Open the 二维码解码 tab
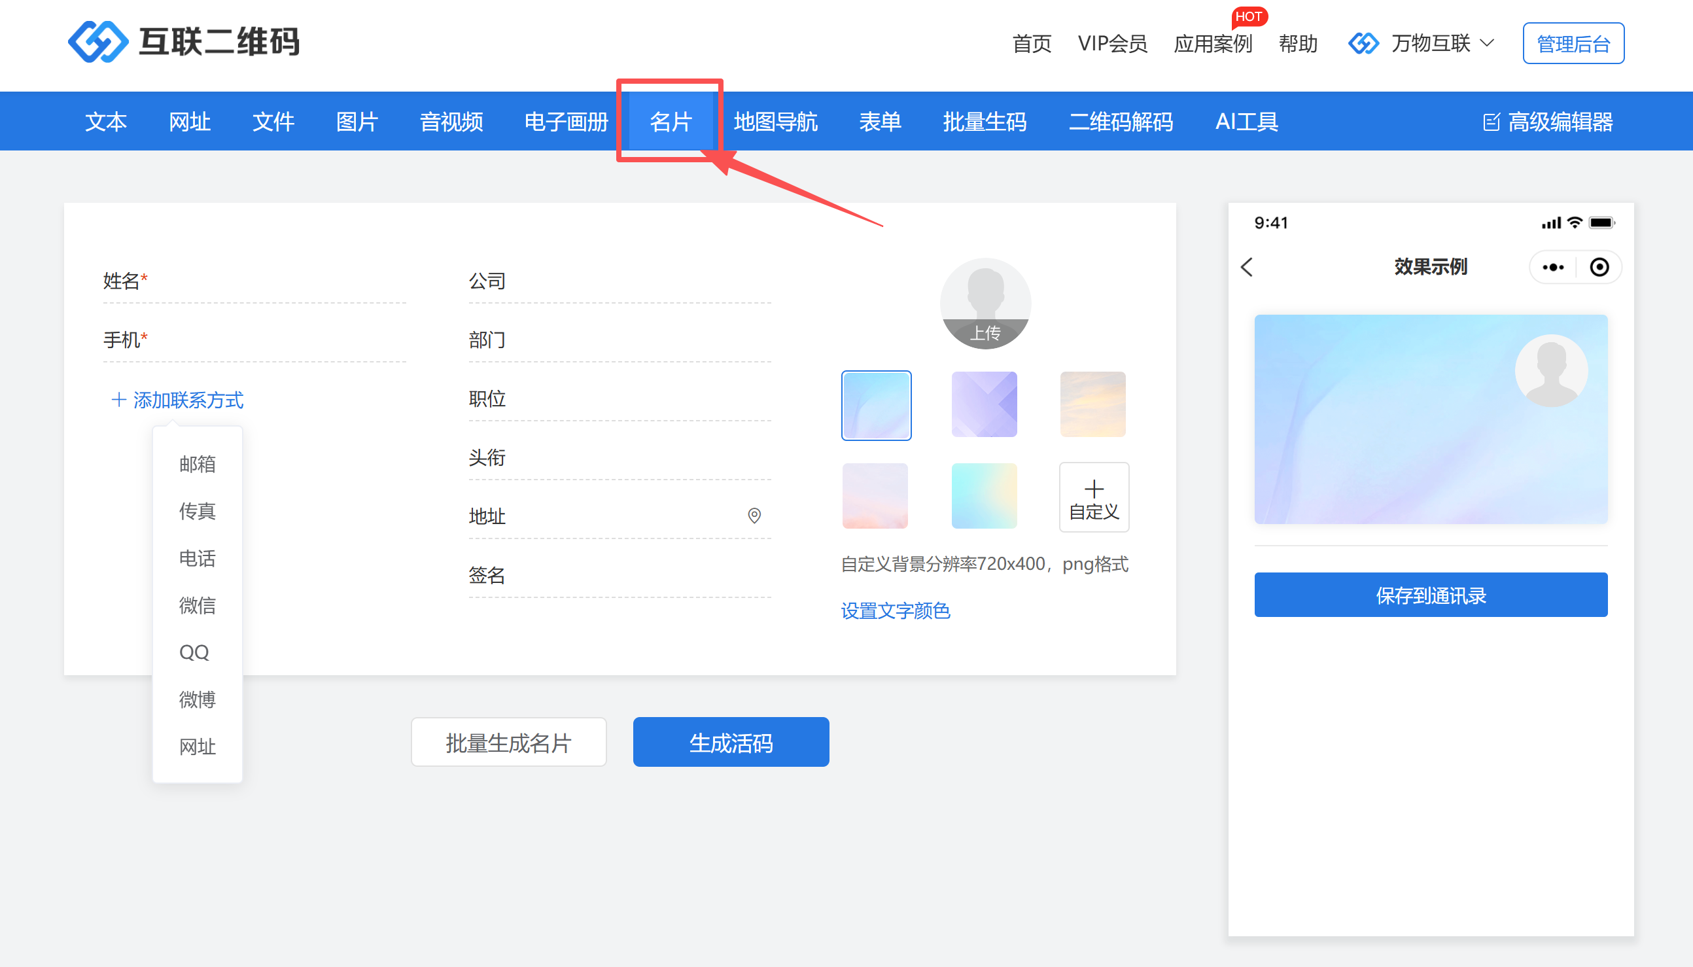The image size is (1693, 967). click(1120, 122)
